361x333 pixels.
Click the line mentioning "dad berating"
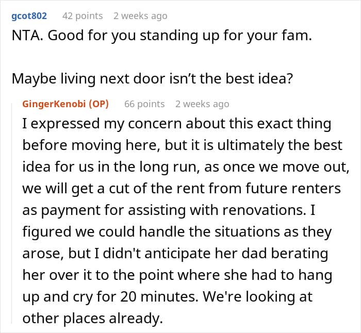(x=175, y=254)
